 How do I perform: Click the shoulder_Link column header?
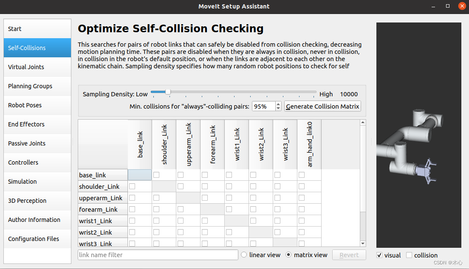(164, 144)
